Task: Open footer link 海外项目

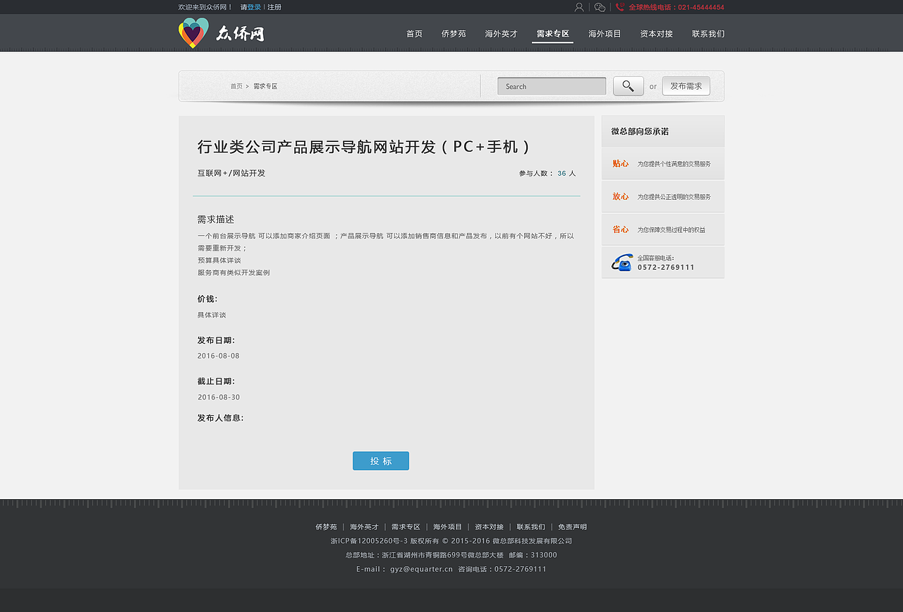Action: [447, 527]
